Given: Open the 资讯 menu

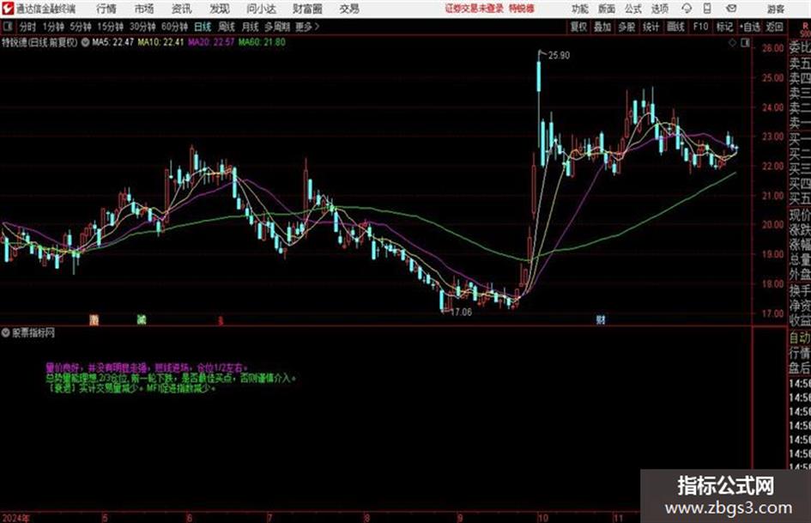Looking at the screenshot, I should (181, 9).
